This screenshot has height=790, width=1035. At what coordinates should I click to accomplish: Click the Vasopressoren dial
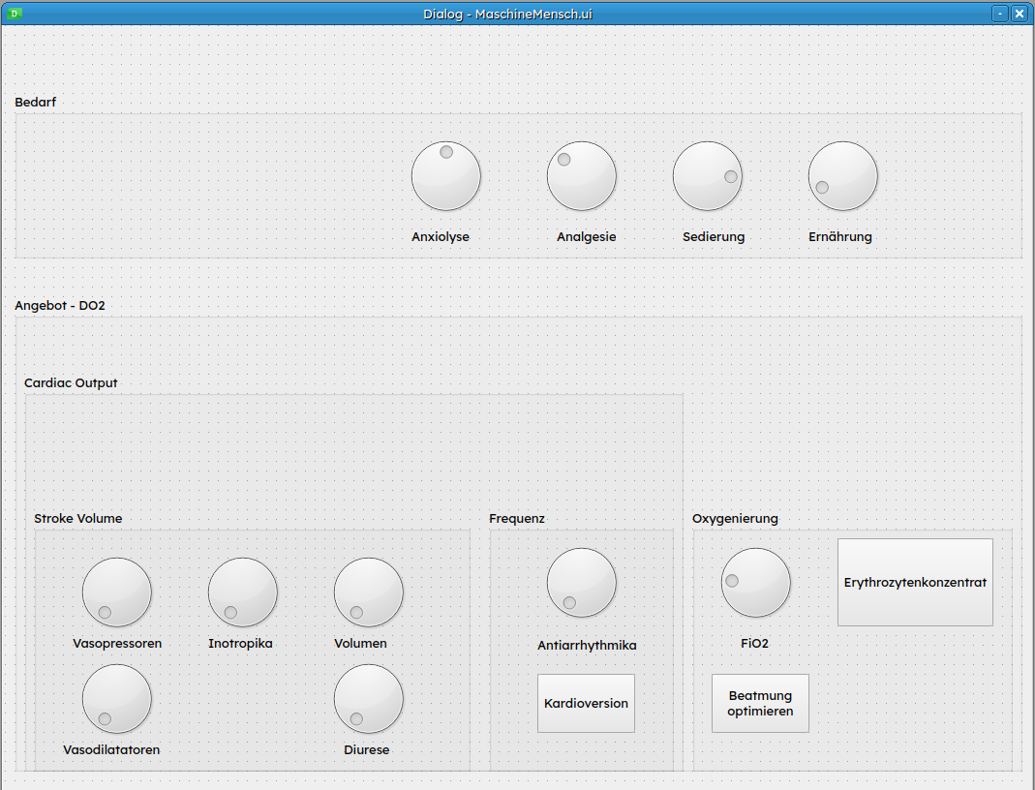click(117, 592)
